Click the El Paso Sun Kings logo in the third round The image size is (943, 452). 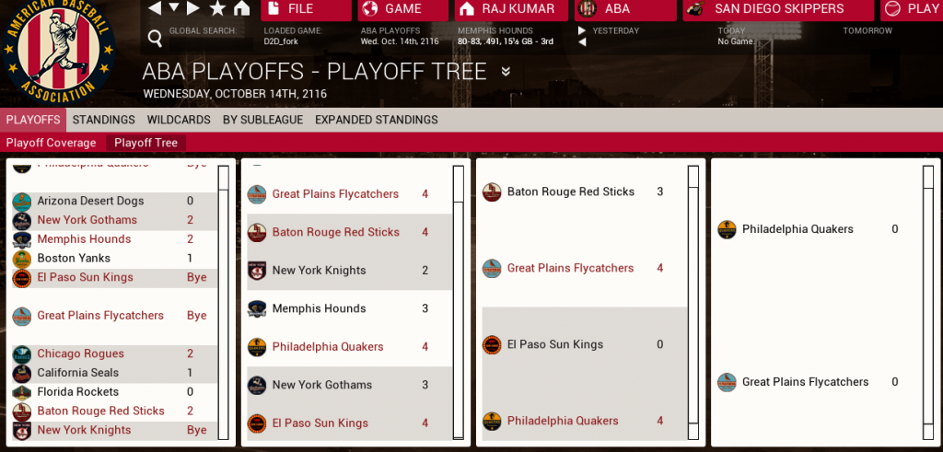coord(492,345)
